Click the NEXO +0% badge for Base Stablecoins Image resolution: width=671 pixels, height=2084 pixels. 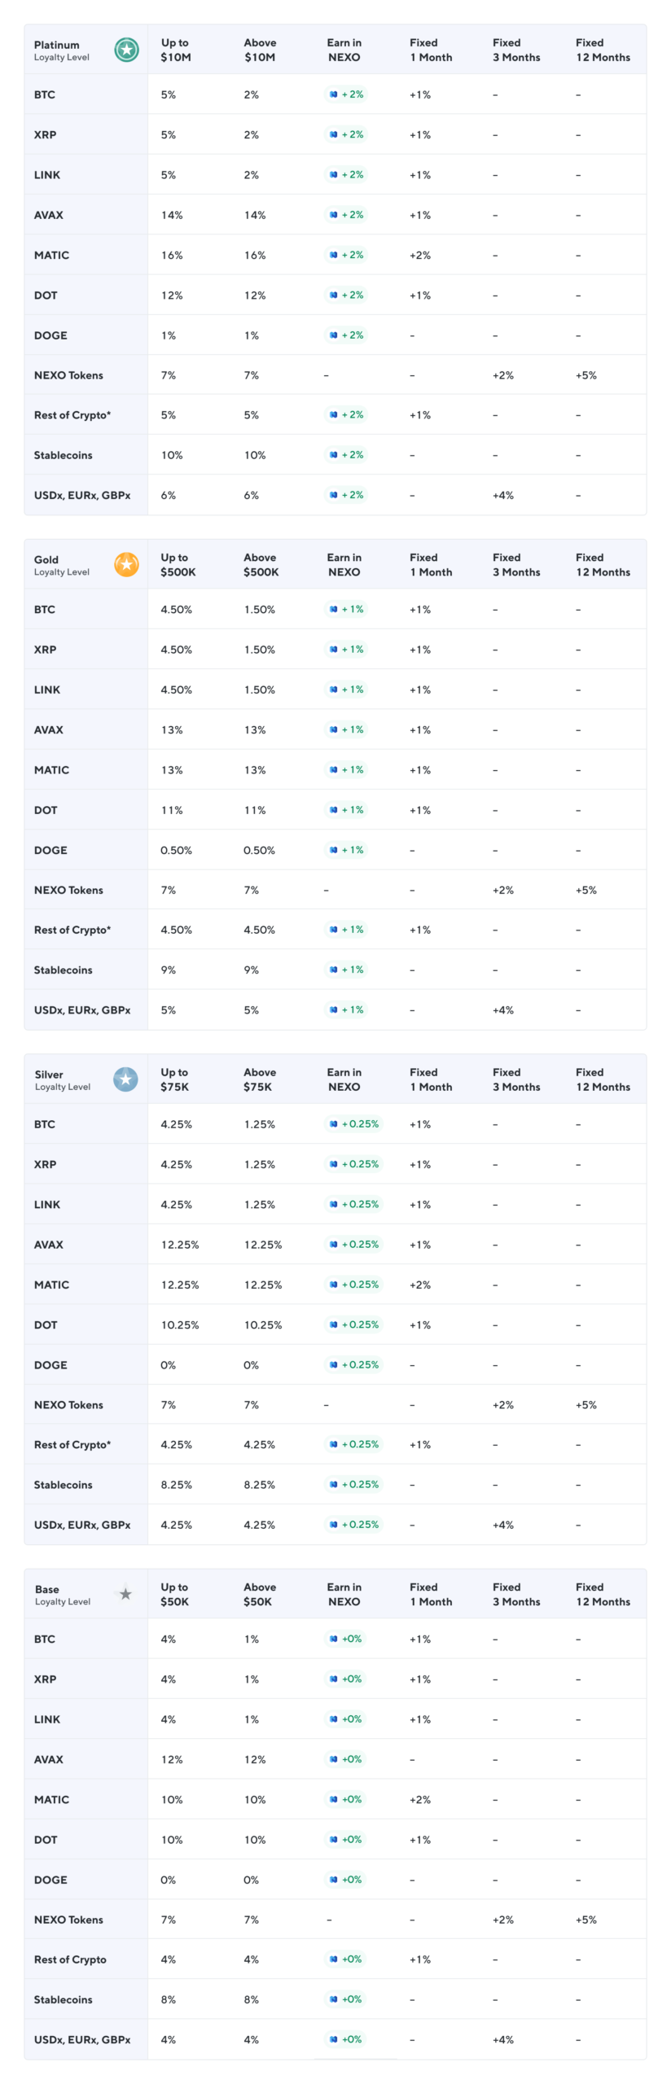(345, 1999)
